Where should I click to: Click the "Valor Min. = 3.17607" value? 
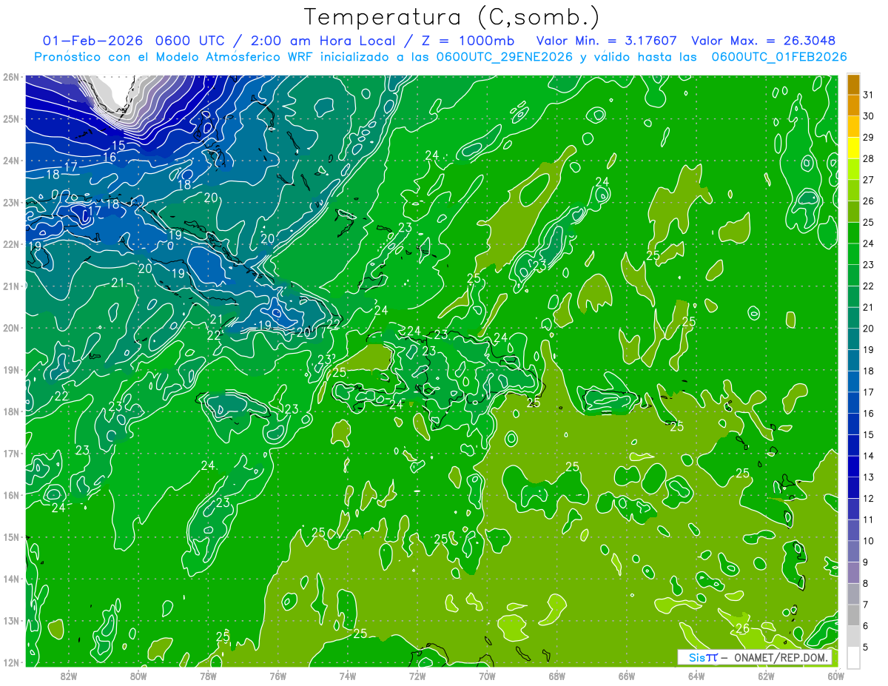606,41
